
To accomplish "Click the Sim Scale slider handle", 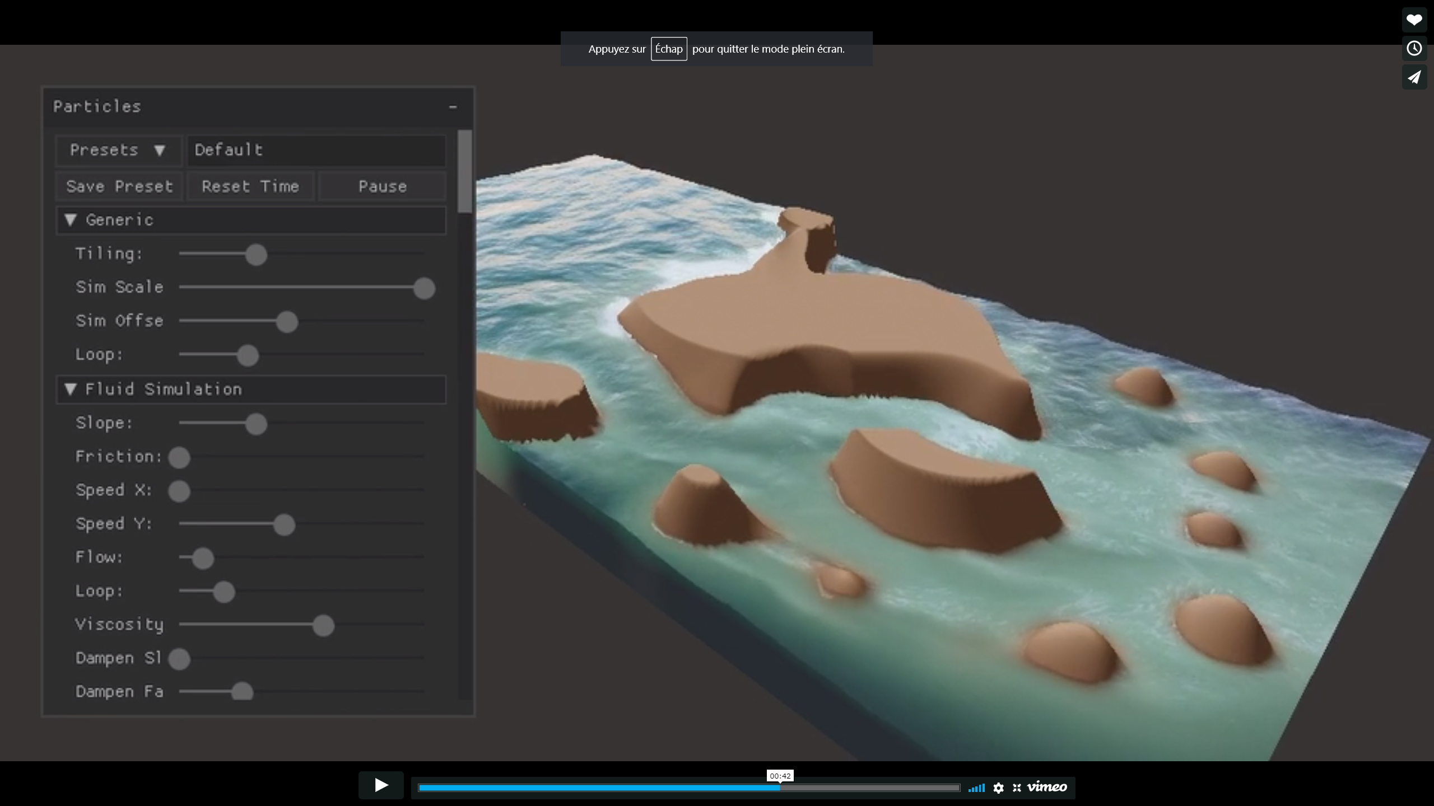I will click(424, 288).
